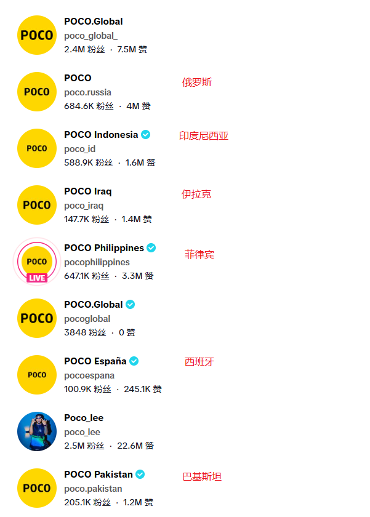Open the poco_iraq avatar icon
This screenshot has height=517, width=370.
click(37, 205)
